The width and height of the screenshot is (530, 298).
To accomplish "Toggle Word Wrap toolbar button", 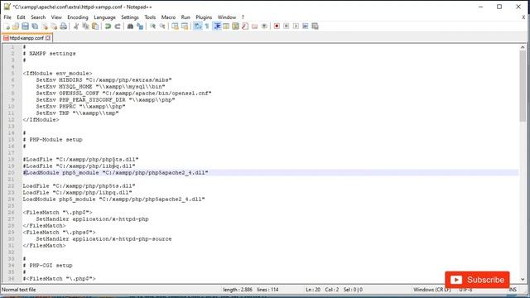I will 197,26.
